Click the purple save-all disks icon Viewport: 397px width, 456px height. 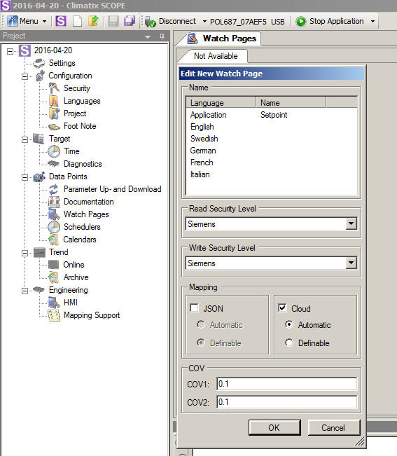130,21
